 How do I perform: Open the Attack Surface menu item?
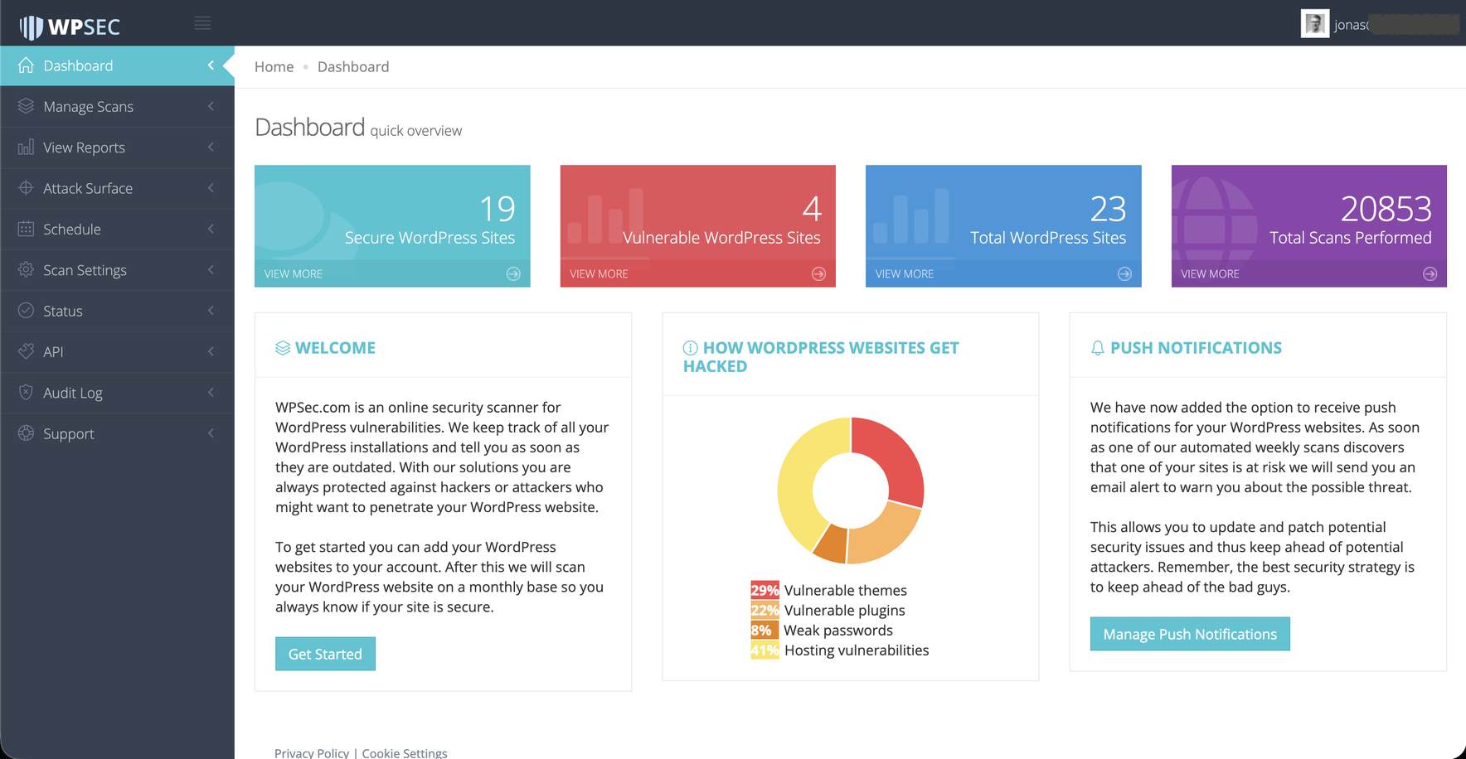tap(117, 188)
